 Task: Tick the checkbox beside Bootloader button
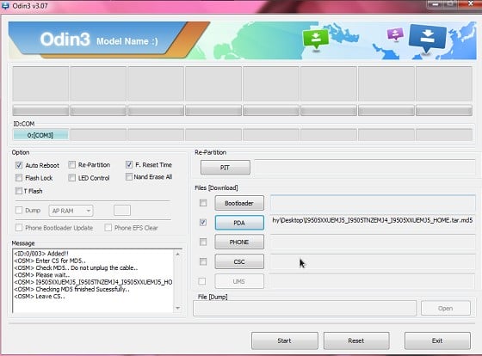pos(203,203)
